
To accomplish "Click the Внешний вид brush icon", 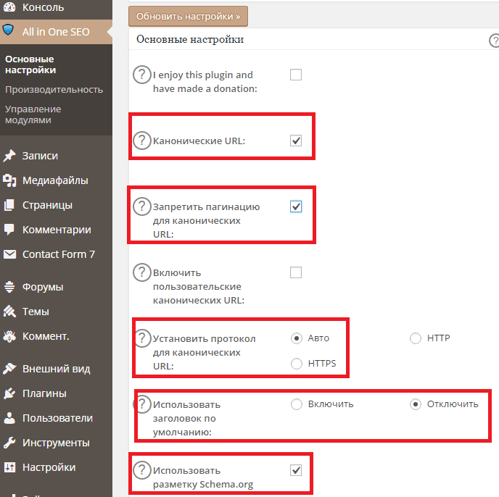I will click(x=9, y=369).
